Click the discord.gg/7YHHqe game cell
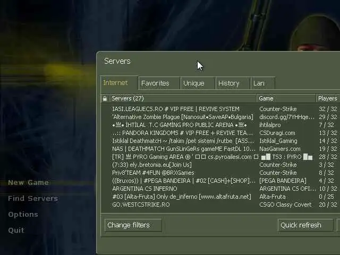Screen dimensions: 340x255 coord(287,117)
